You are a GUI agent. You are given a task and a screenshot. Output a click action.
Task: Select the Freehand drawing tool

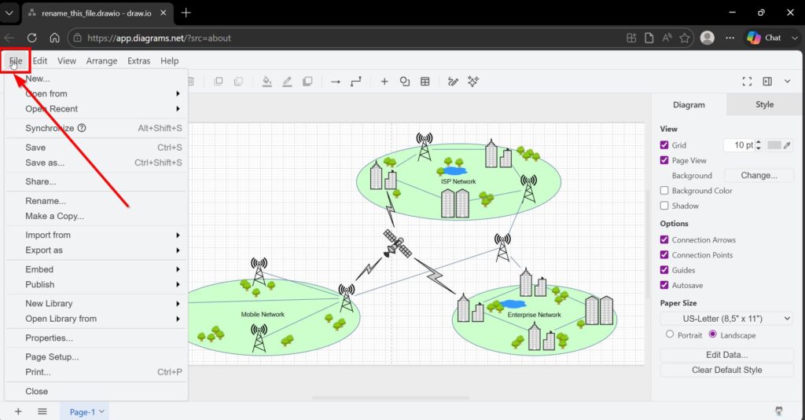pos(453,82)
